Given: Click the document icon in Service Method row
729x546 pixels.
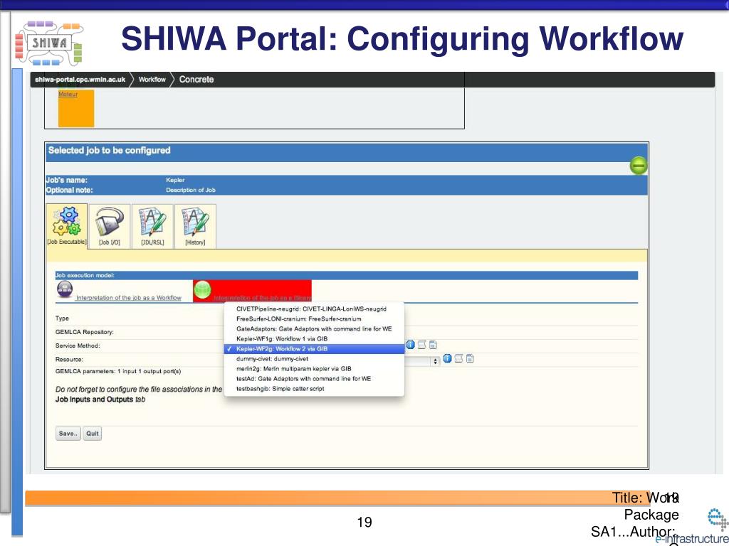Looking at the screenshot, I should [x=433, y=345].
